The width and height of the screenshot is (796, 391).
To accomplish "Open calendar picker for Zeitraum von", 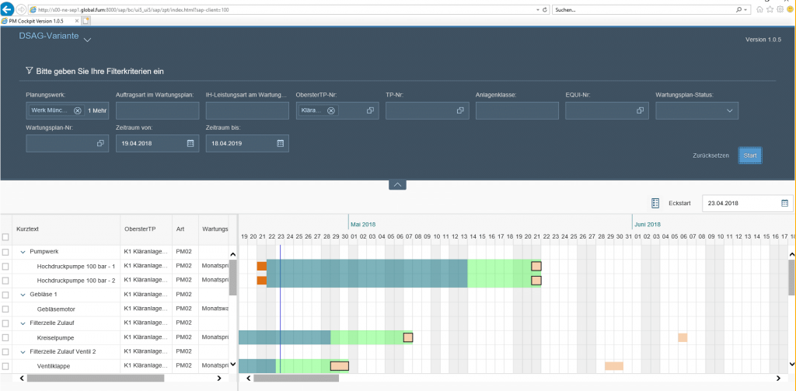I will [190, 144].
